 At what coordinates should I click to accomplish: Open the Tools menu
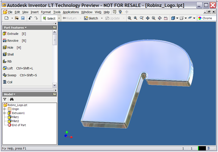pos(57,12)
